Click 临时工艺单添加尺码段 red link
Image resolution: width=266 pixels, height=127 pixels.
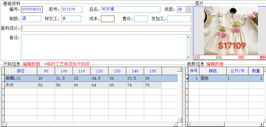(x=68, y=64)
